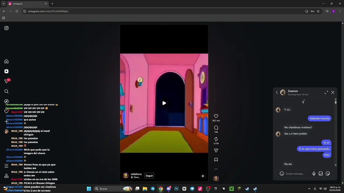Close the Instagram browser tab

point(46,4)
